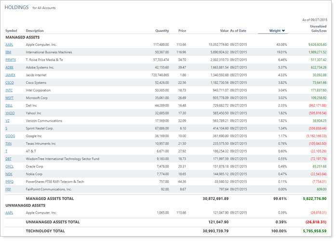Screen dimensions: 336x241
Task: Sort by the Value column header
Action: [x=224, y=31]
